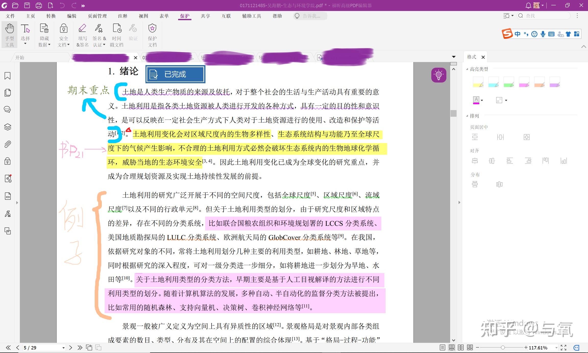This screenshot has width=588, height=353.
Task: Click the Save icon in title bar
Action: pyautogui.click(x=27, y=5)
